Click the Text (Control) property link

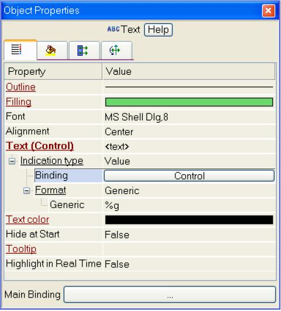(40, 146)
